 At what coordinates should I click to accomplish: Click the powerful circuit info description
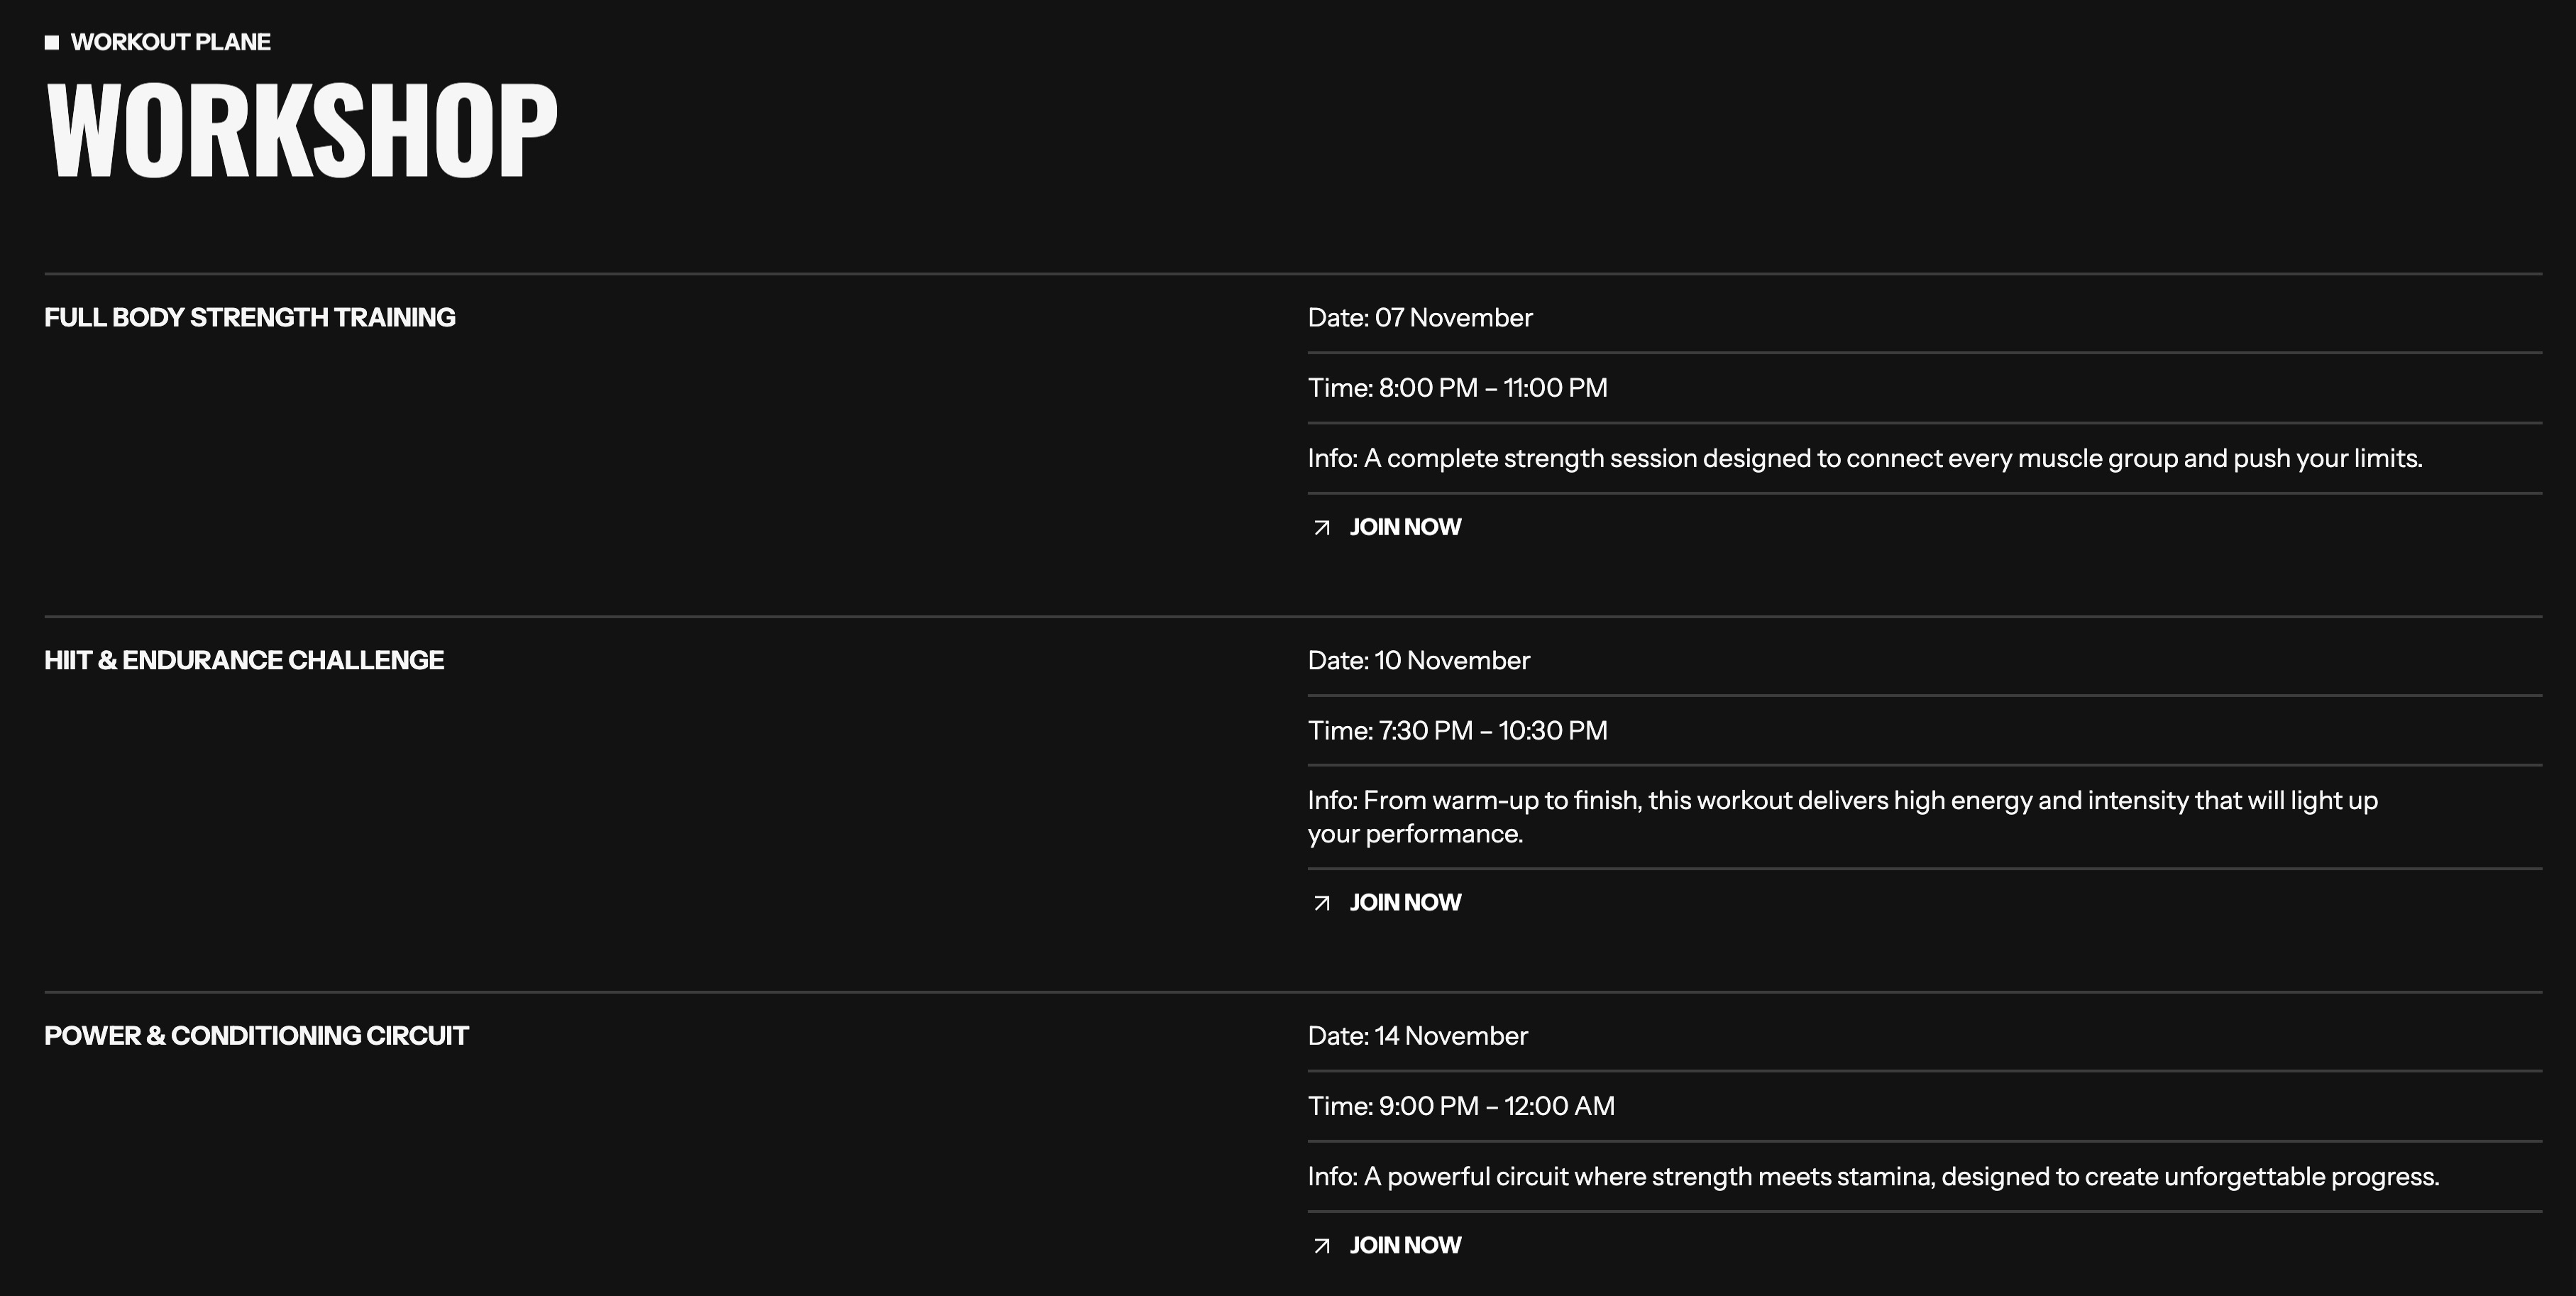(x=1874, y=1176)
